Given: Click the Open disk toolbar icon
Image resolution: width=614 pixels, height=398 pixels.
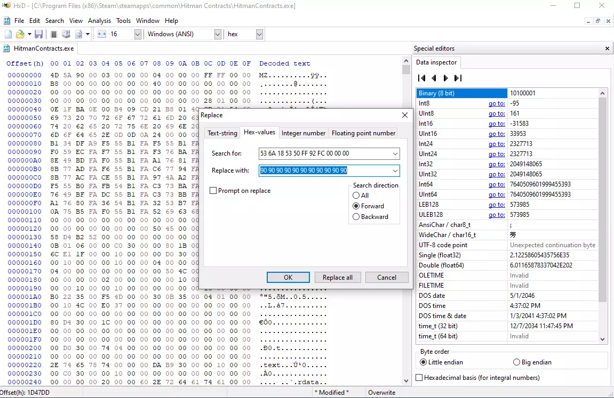Looking at the screenshot, I should point(66,35).
